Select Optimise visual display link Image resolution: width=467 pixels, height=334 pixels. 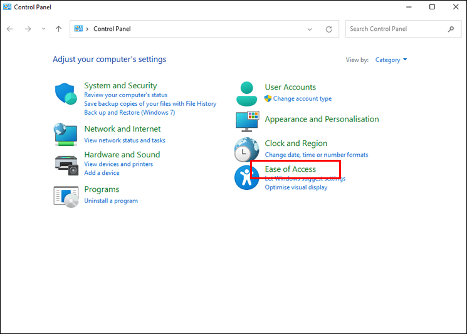pyautogui.click(x=296, y=187)
